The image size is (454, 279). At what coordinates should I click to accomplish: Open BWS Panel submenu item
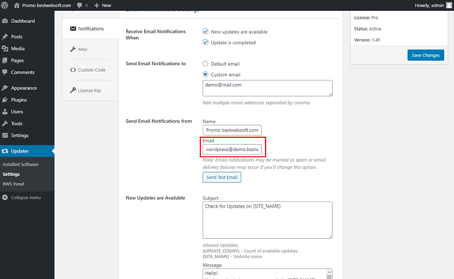coord(13,184)
